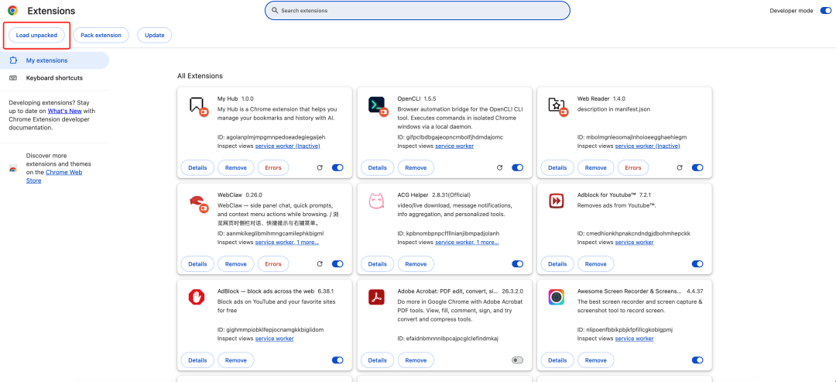Click the Adobe Acrobat extension icon

(x=377, y=297)
